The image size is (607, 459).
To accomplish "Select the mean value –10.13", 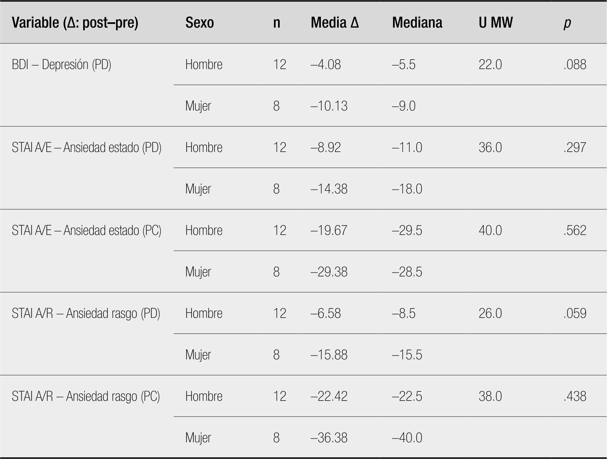I will point(329,106).
